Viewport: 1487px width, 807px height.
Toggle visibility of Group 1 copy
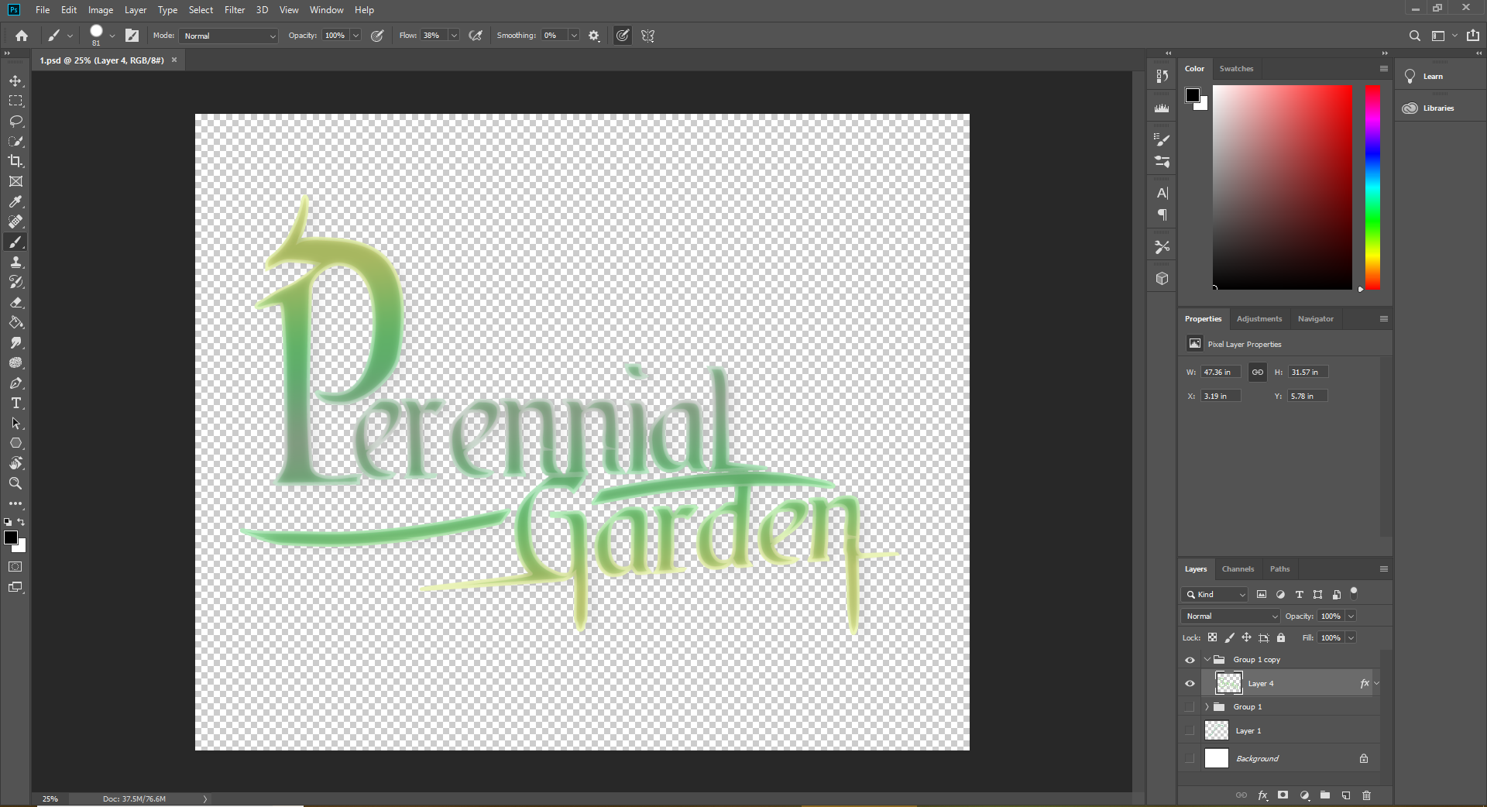[1190, 660]
